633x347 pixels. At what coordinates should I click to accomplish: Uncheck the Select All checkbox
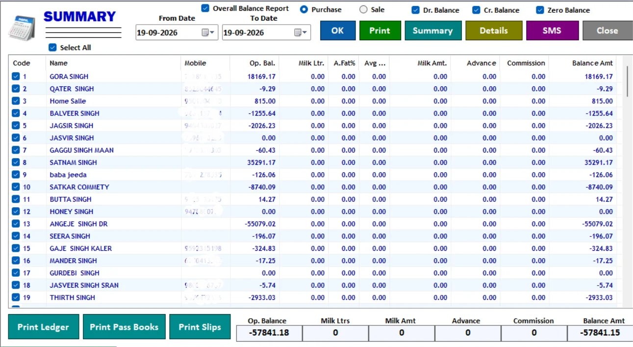point(52,48)
